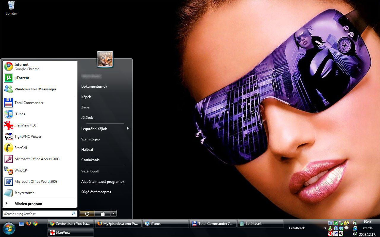Image resolution: width=380 pixels, height=237 pixels.
Task: Click Dropbox tray icon
Action: pos(341,228)
